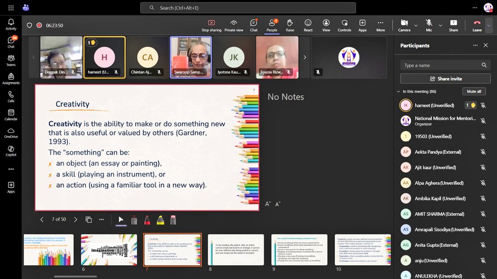The width and height of the screenshot is (497, 279).
Task: Open OneDrive in the left sidebar
Action: [11, 132]
